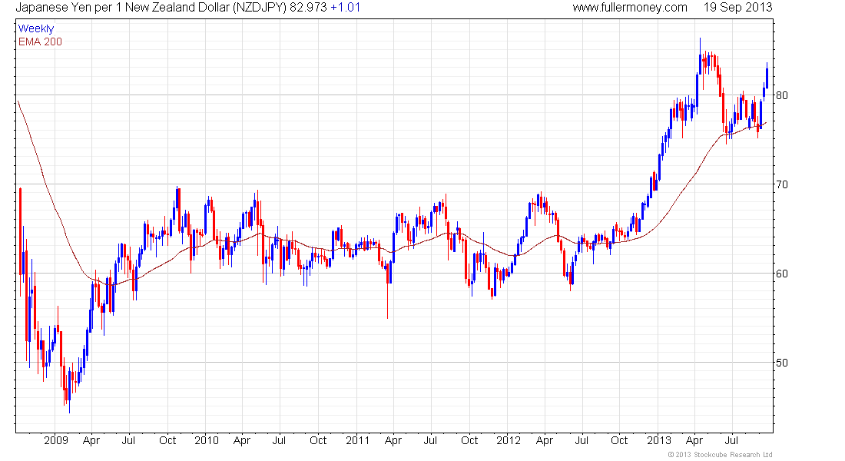This screenshot has width=845, height=461.
Task: Click the 60 price axis label
Action: pyautogui.click(x=781, y=274)
